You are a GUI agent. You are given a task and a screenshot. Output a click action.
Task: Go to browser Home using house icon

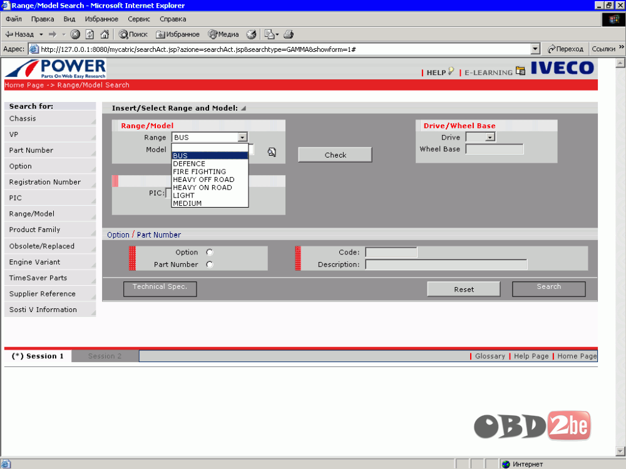[105, 34]
